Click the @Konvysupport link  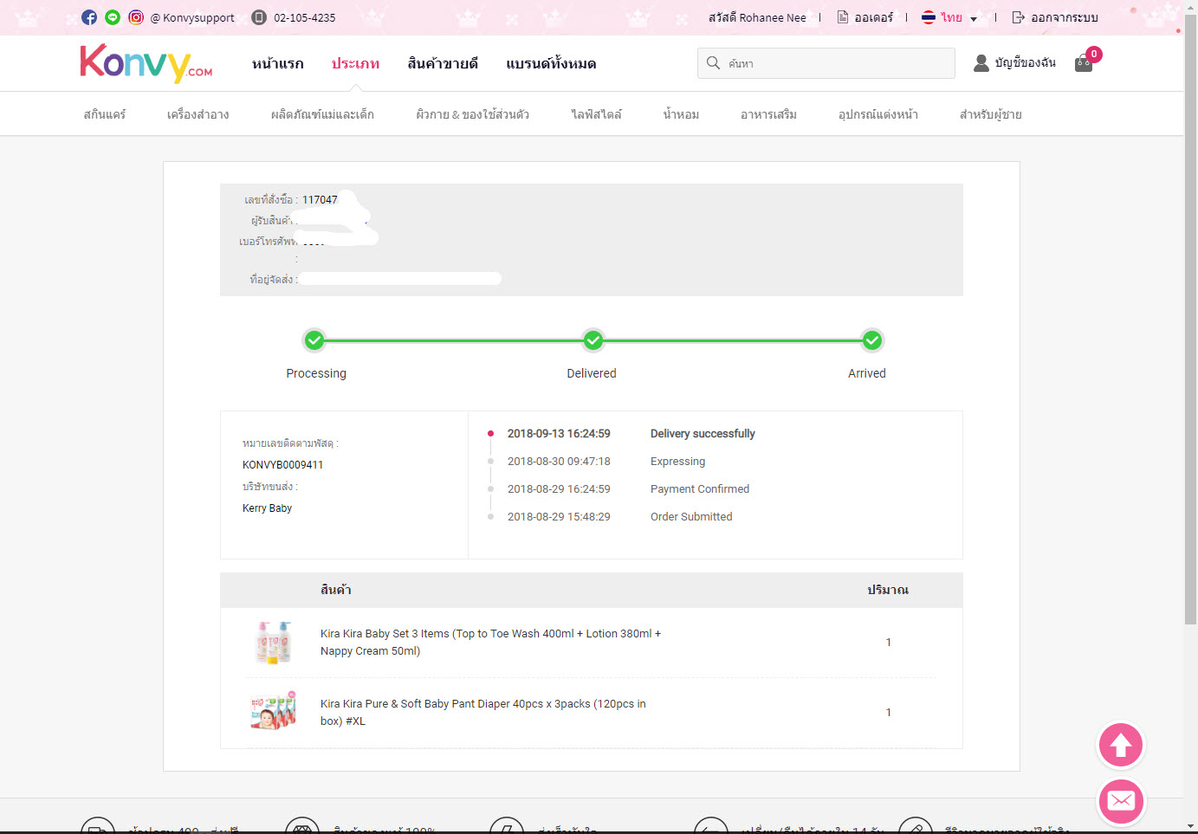(192, 17)
